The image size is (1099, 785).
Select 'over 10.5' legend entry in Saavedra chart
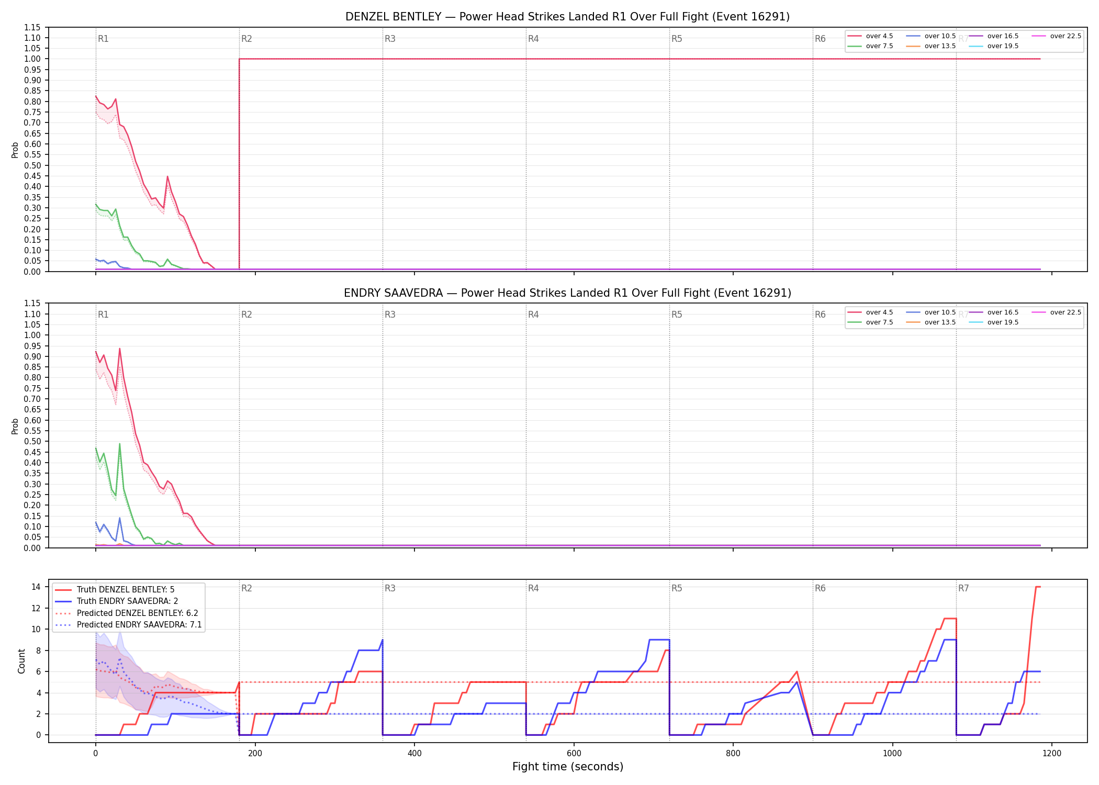pyautogui.click(x=930, y=312)
